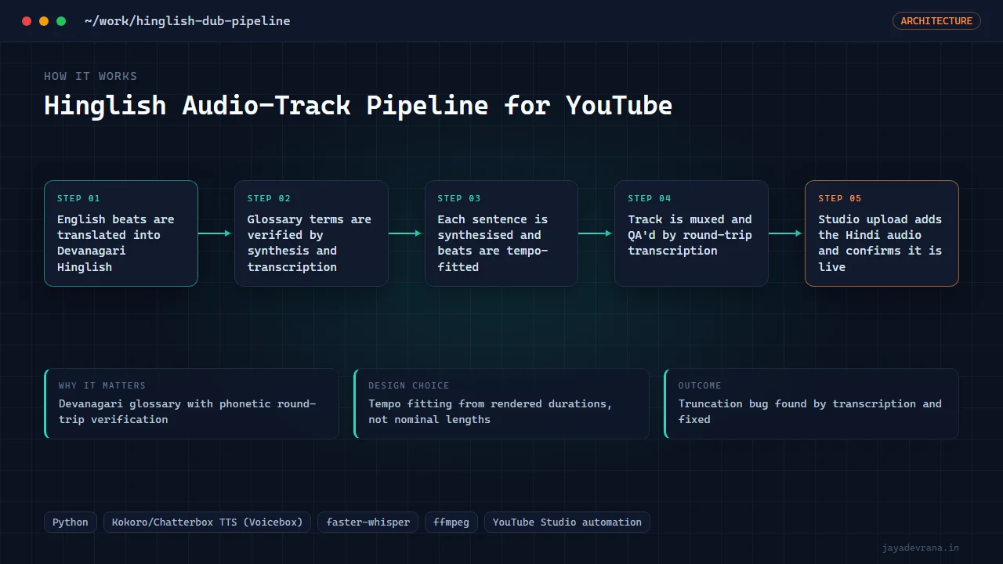The height and width of the screenshot is (564, 1003).
Task: Select the YouTube Studio automation tag
Action: tap(567, 522)
